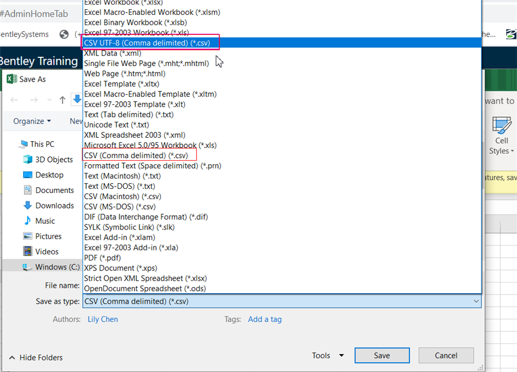Screen dimensions: 517x372
Task: Go up one folder level arrow
Action: click(x=62, y=100)
